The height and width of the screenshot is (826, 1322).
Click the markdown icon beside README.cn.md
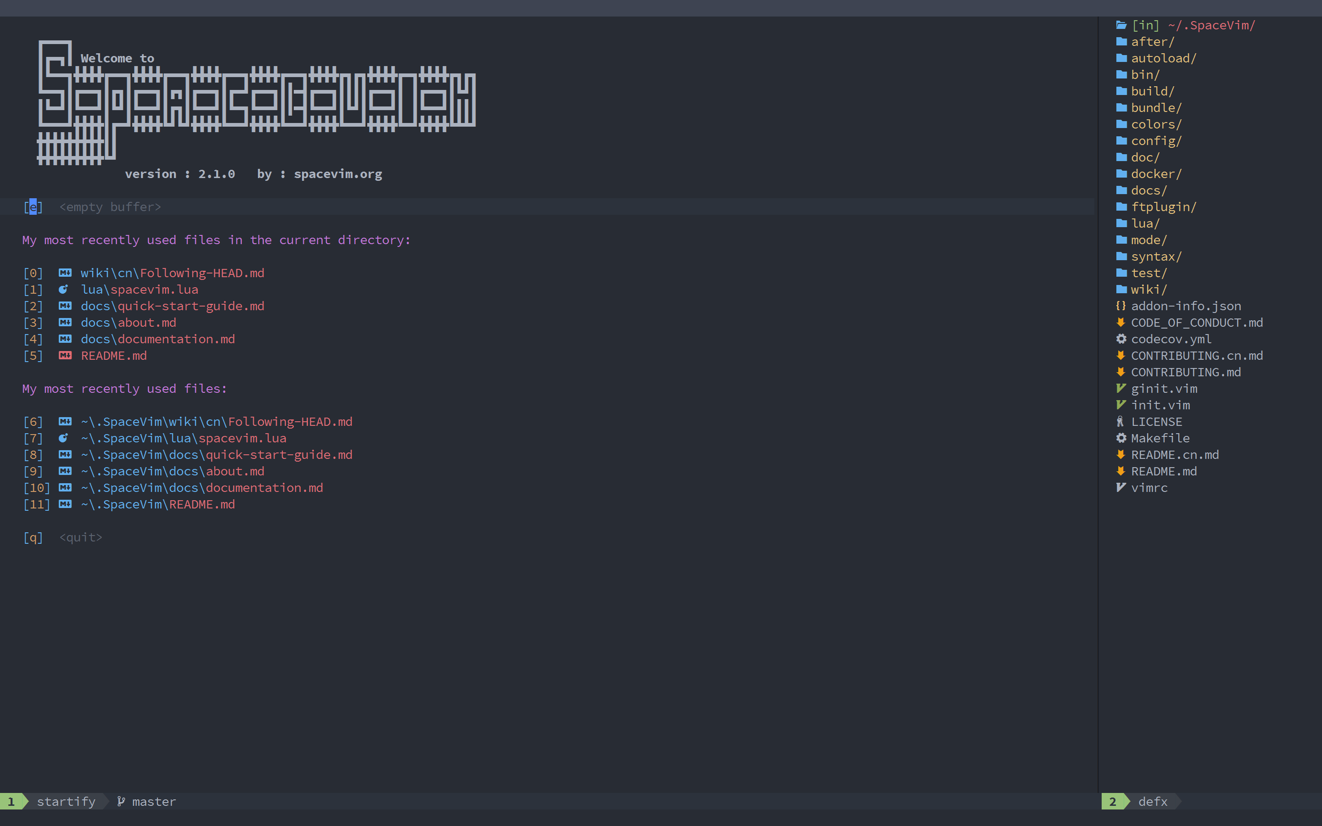point(1121,454)
